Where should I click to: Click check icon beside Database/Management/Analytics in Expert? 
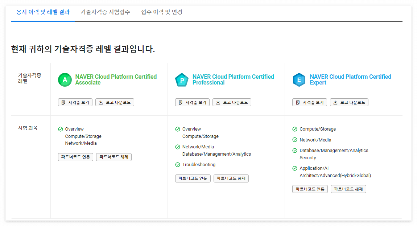point(295,151)
